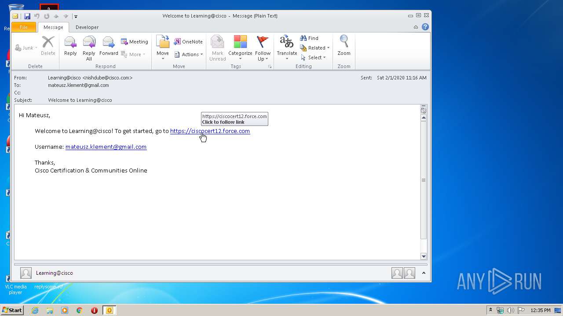Click the network tray icon
Viewport: 563px width, 316px height.
500,310
